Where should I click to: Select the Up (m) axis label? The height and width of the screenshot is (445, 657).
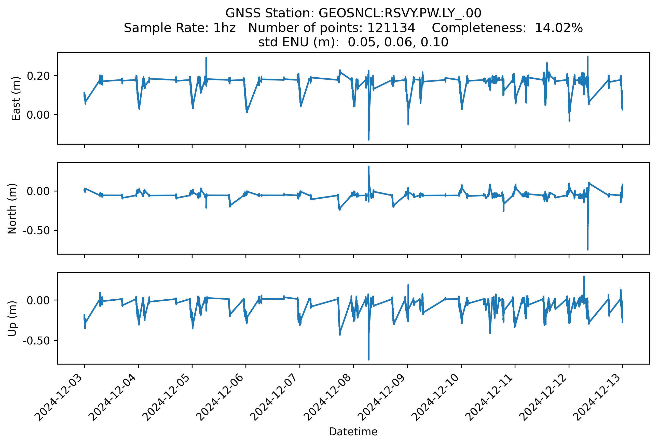tap(12, 318)
